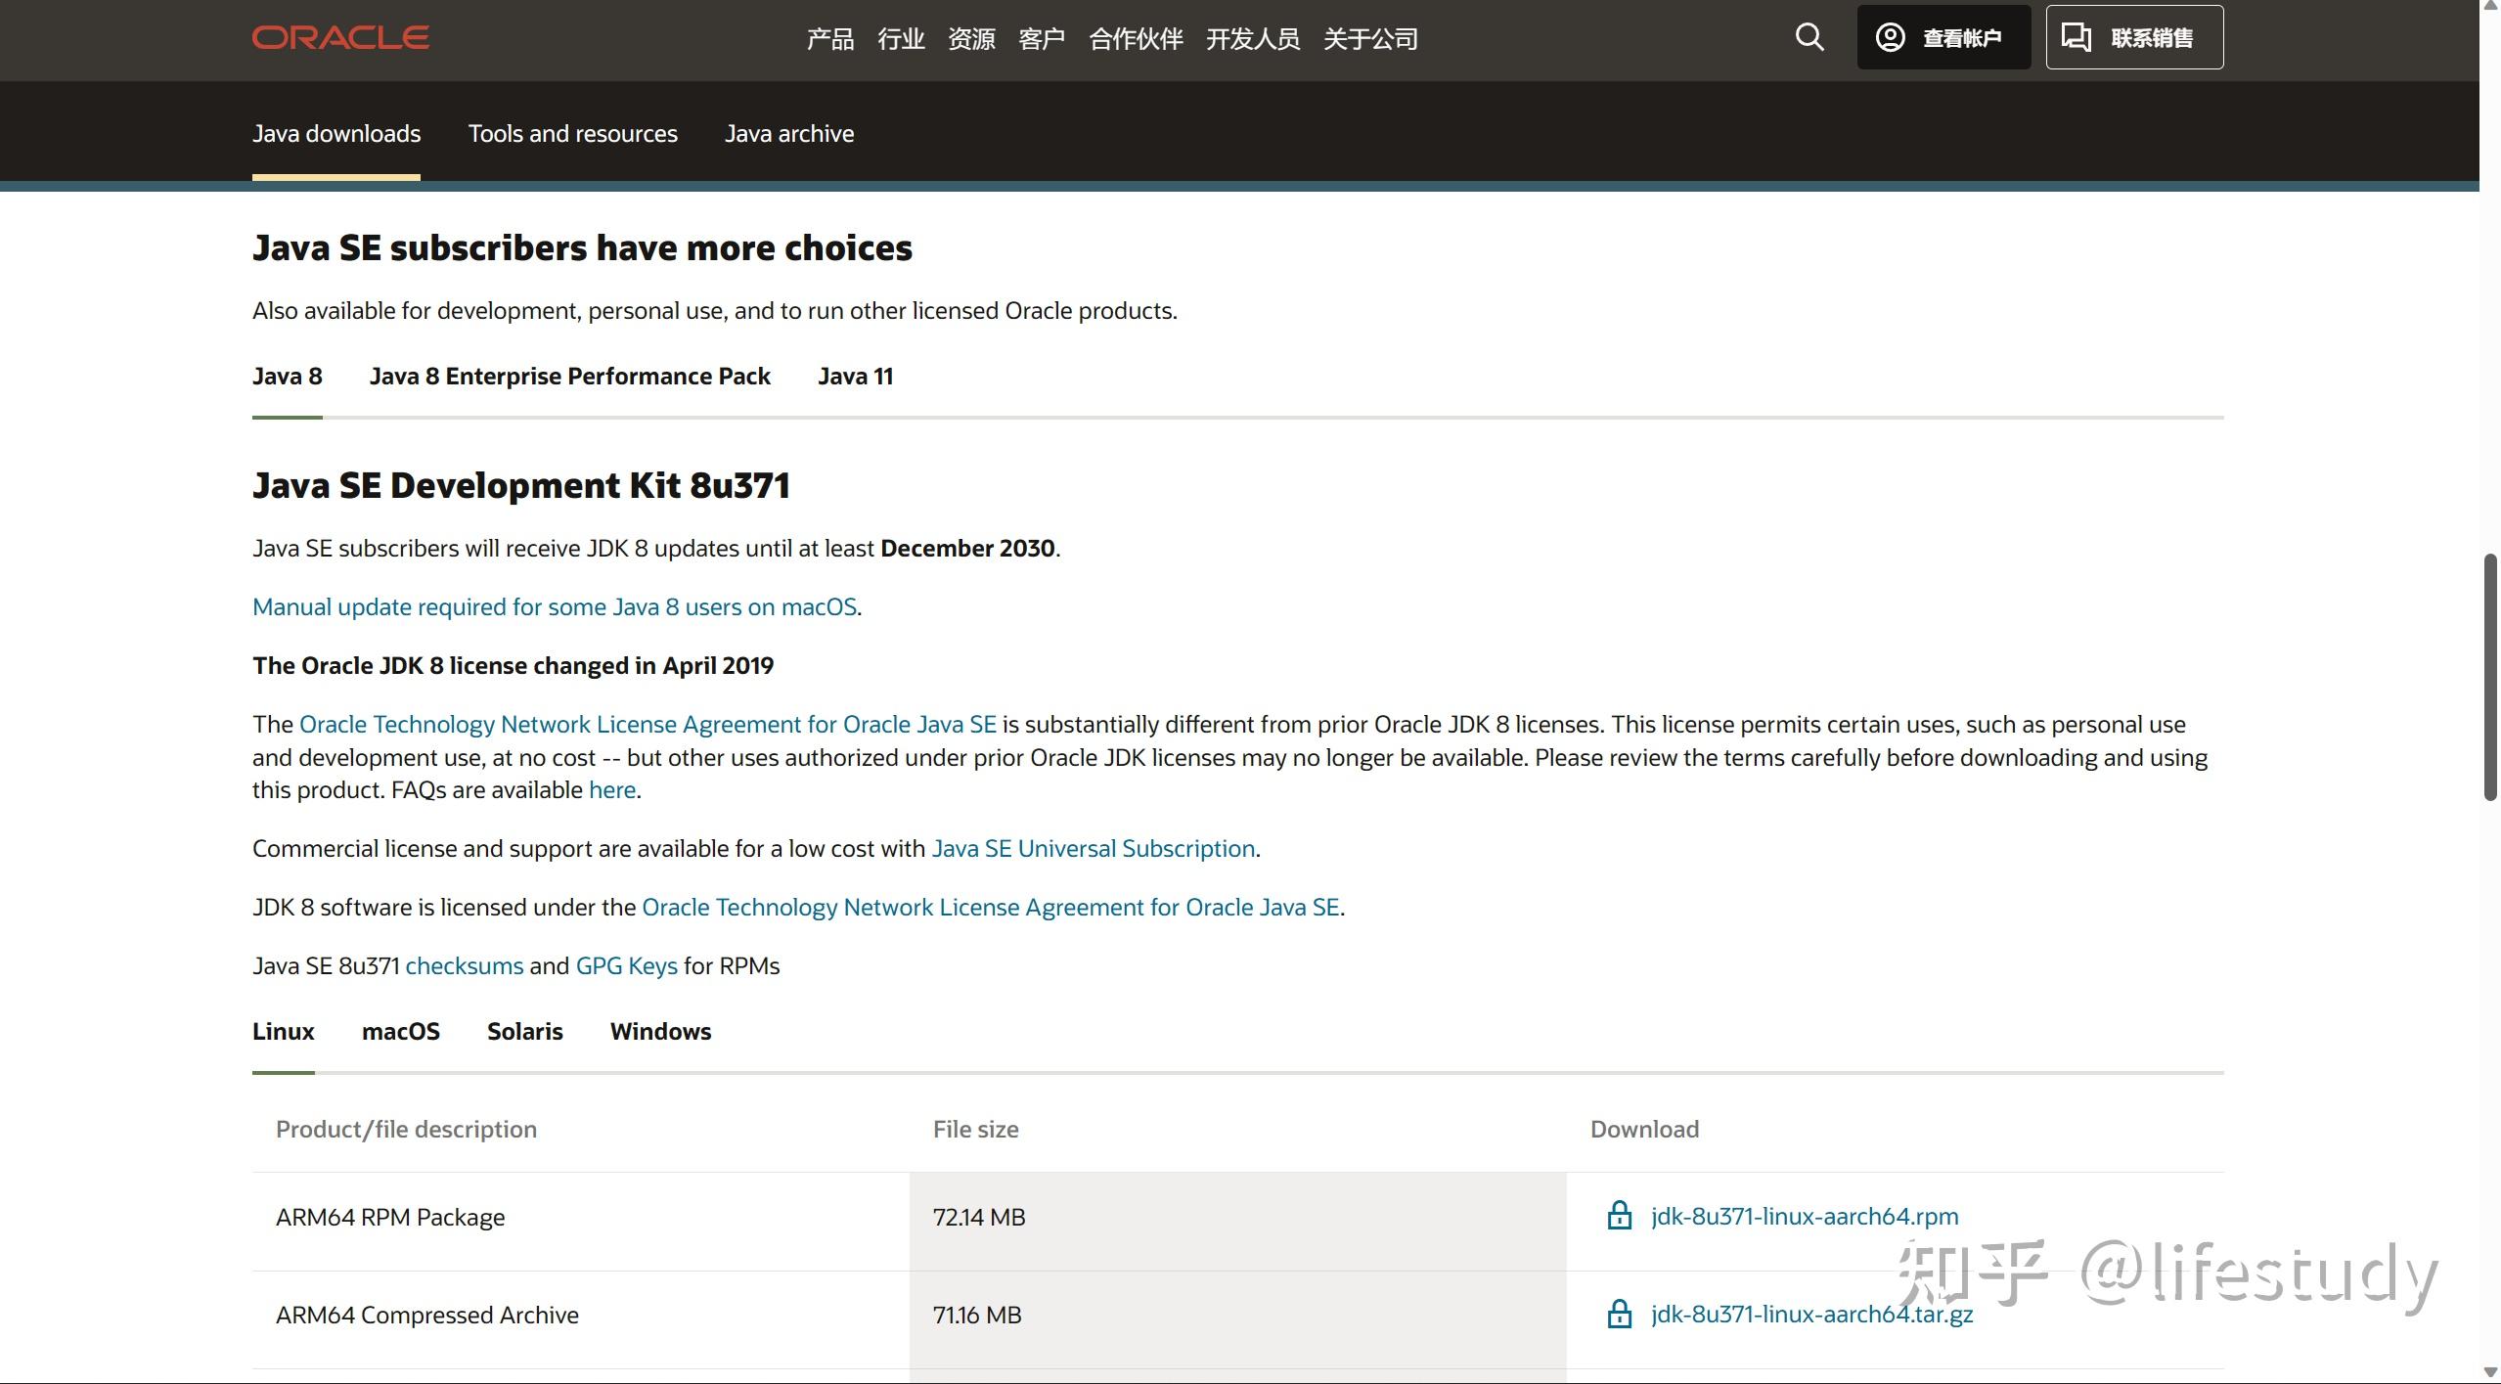The image size is (2501, 1384).
Task: Switch to the macOS downloads tab
Action: [400, 1032]
